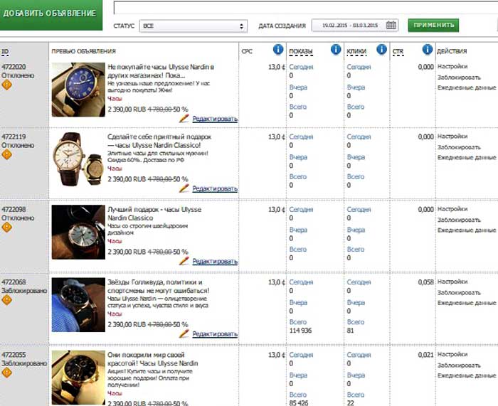The image size is (498, 406).
Task: Click Редактировать link for ad 4722119
Action: [x=215, y=188]
